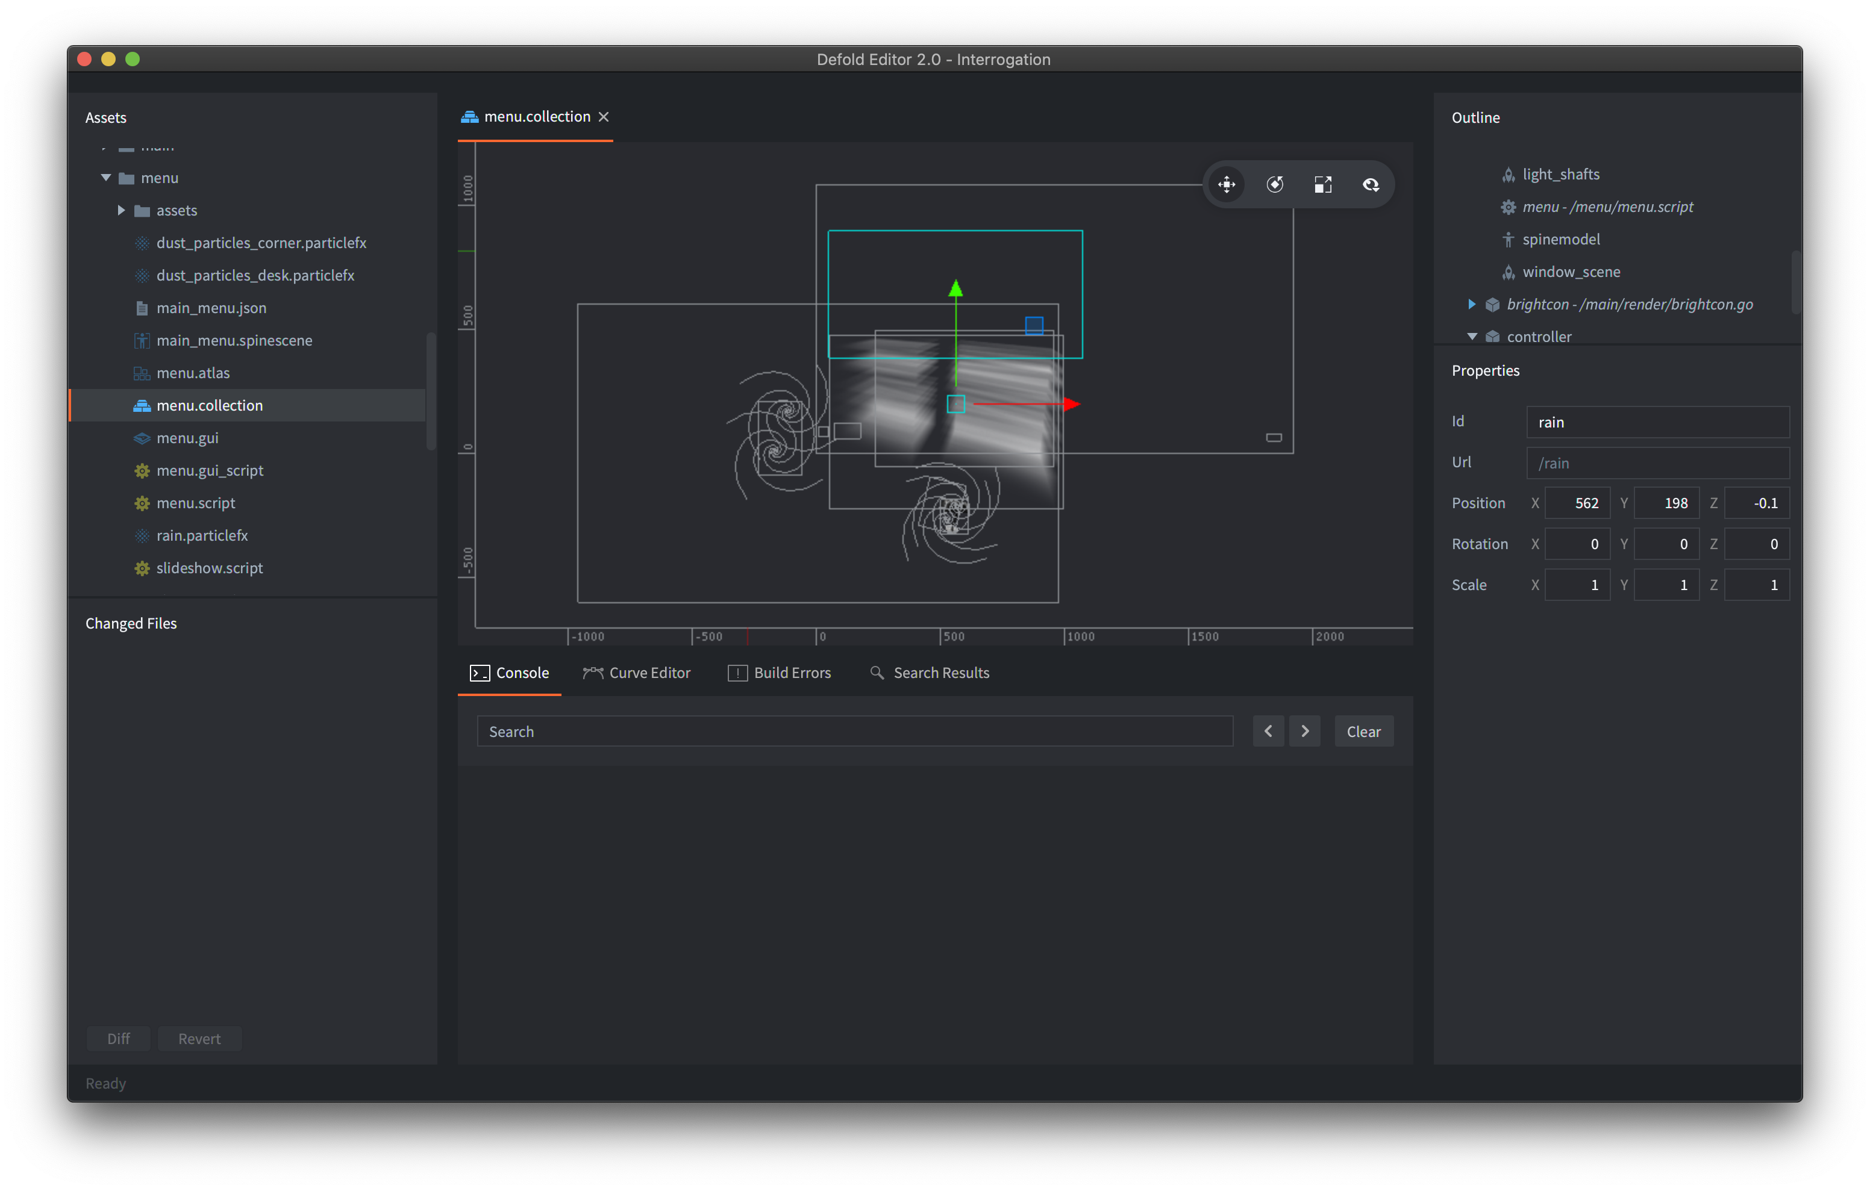This screenshot has height=1191, width=1870.
Task: Click the Clear button next to console search
Action: pos(1364,730)
